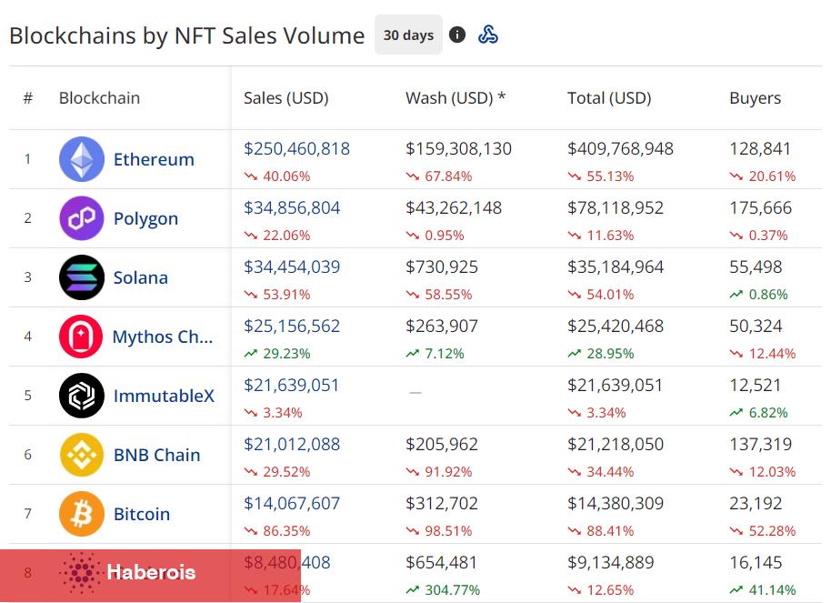The height and width of the screenshot is (603, 831).
Task: Click ImmutableX sales value $21,639,051 in Sales column
Action: 292,385
